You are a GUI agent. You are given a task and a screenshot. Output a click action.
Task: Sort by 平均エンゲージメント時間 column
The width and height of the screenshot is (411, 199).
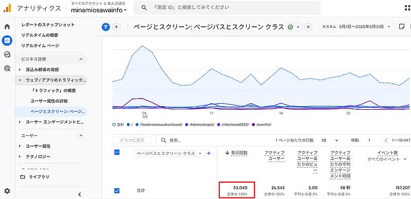coord(341,165)
